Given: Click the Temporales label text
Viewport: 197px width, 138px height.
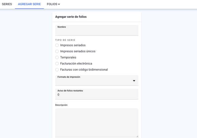Looking at the screenshot, I should click(68, 58).
